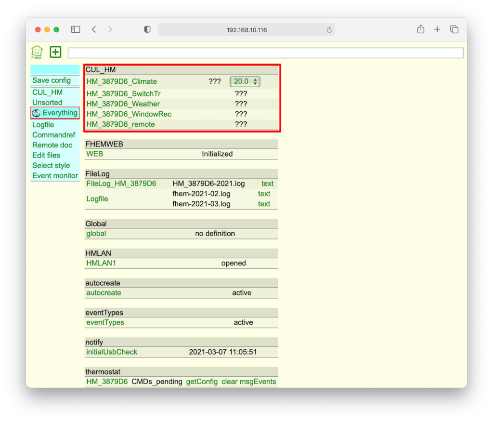Go back with the Safari back arrow

coord(94,29)
